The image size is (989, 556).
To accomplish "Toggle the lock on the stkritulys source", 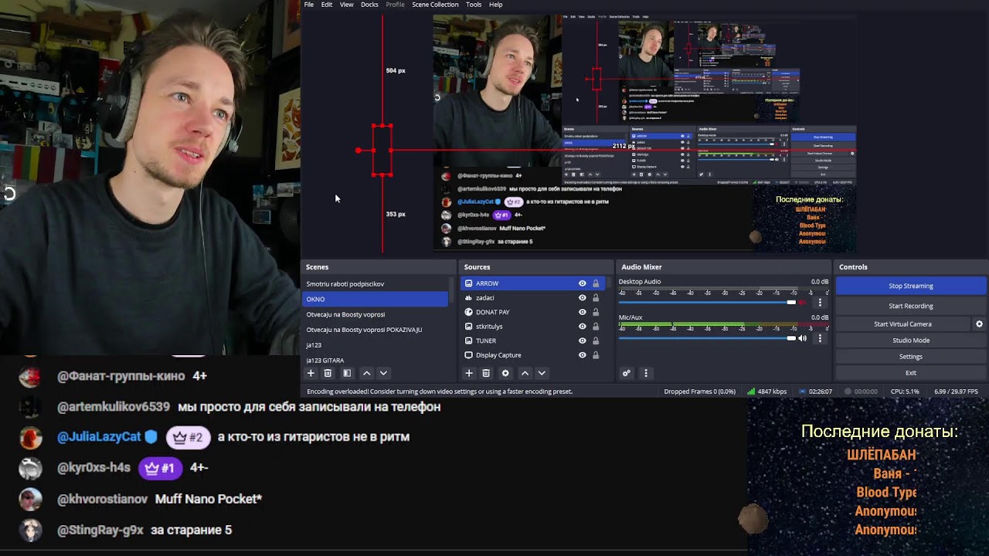I will [596, 327].
